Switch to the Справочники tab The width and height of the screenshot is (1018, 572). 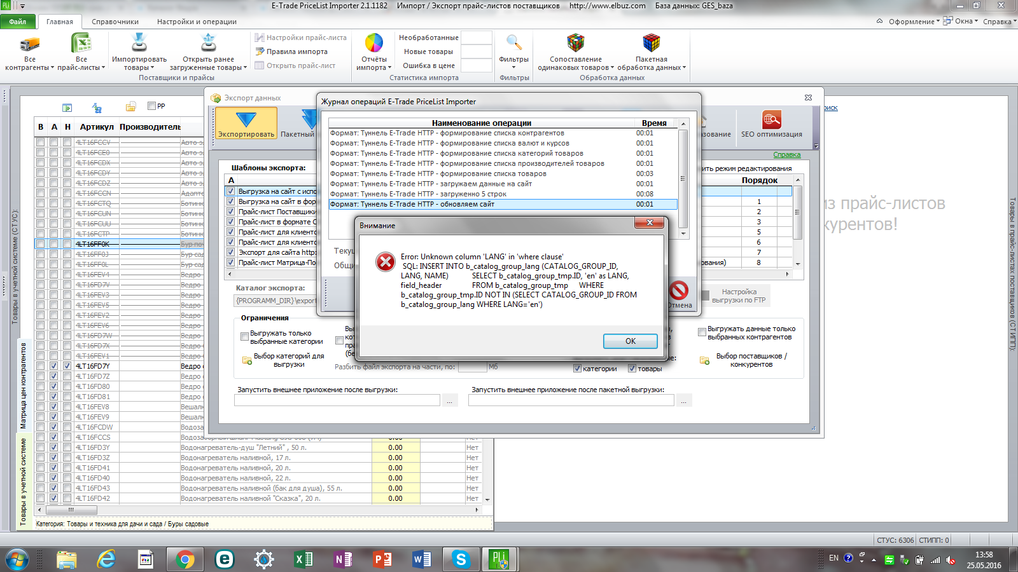click(115, 22)
